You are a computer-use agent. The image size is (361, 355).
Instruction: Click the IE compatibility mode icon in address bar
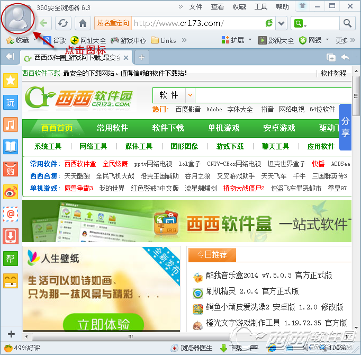(269, 23)
